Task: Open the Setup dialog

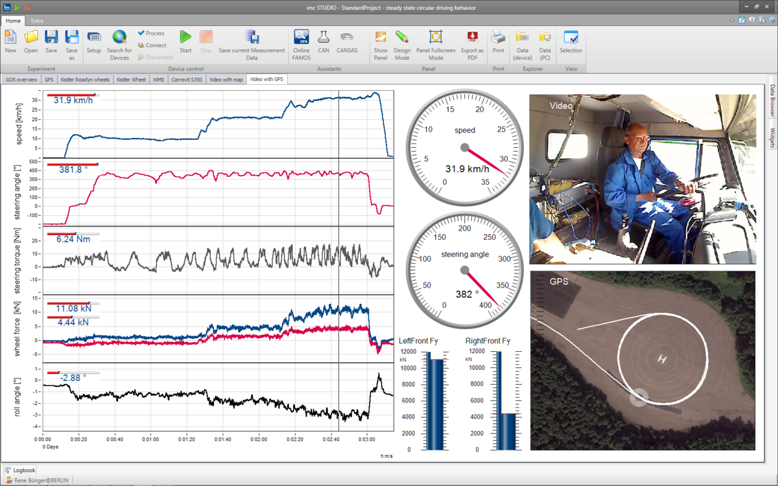Action: 95,42
